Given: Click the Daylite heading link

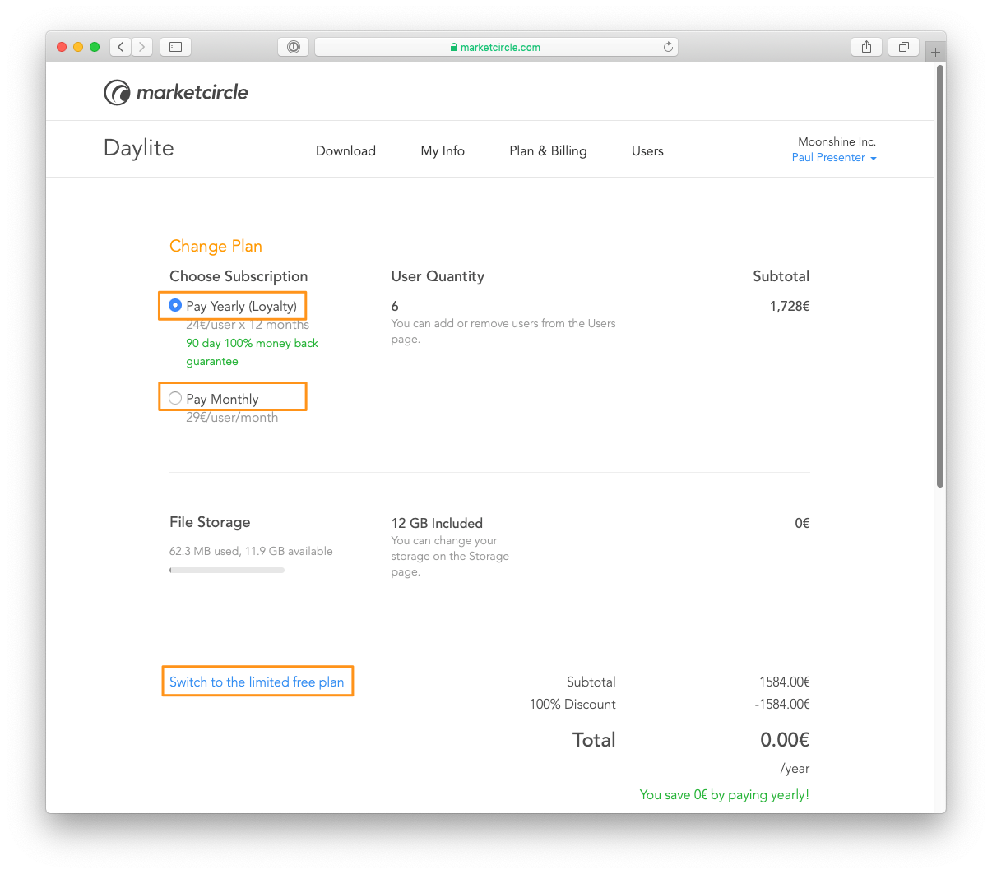Looking at the screenshot, I should [139, 148].
